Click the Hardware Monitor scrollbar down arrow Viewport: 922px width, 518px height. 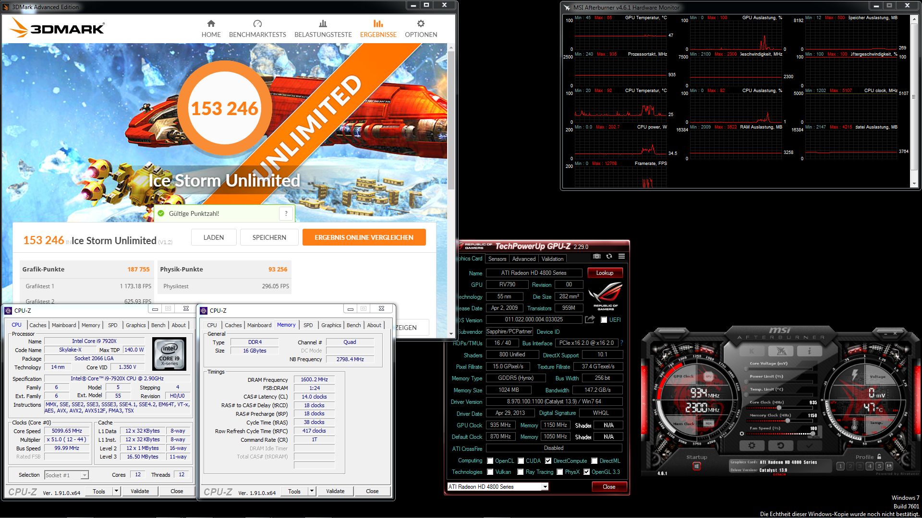[x=914, y=184]
